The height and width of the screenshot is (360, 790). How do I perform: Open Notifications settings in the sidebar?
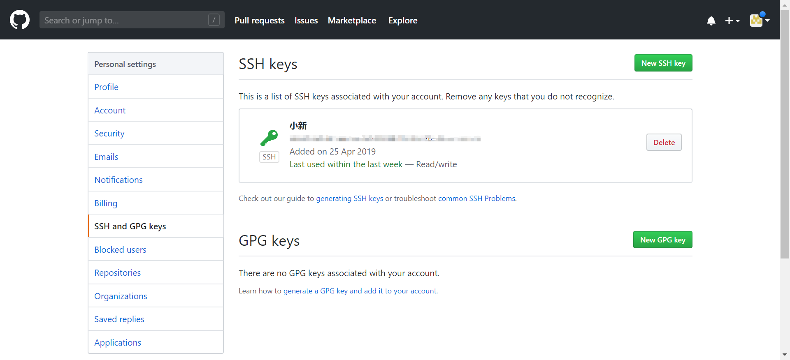click(156, 180)
